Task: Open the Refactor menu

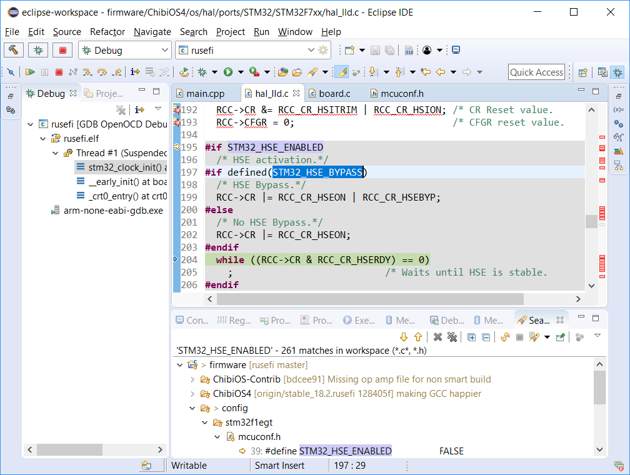Action: click(x=107, y=32)
